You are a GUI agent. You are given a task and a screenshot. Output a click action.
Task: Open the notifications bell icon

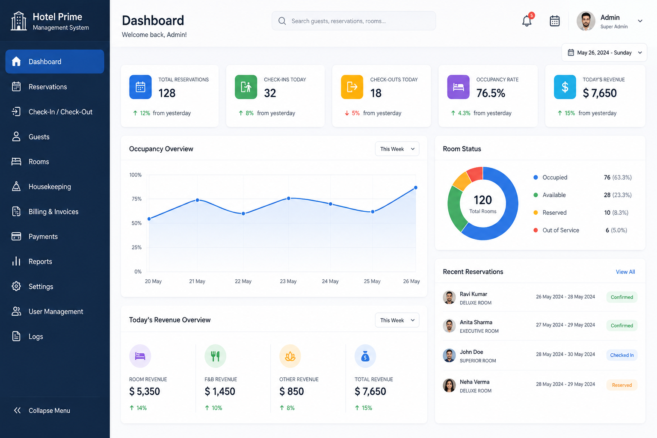click(527, 21)
